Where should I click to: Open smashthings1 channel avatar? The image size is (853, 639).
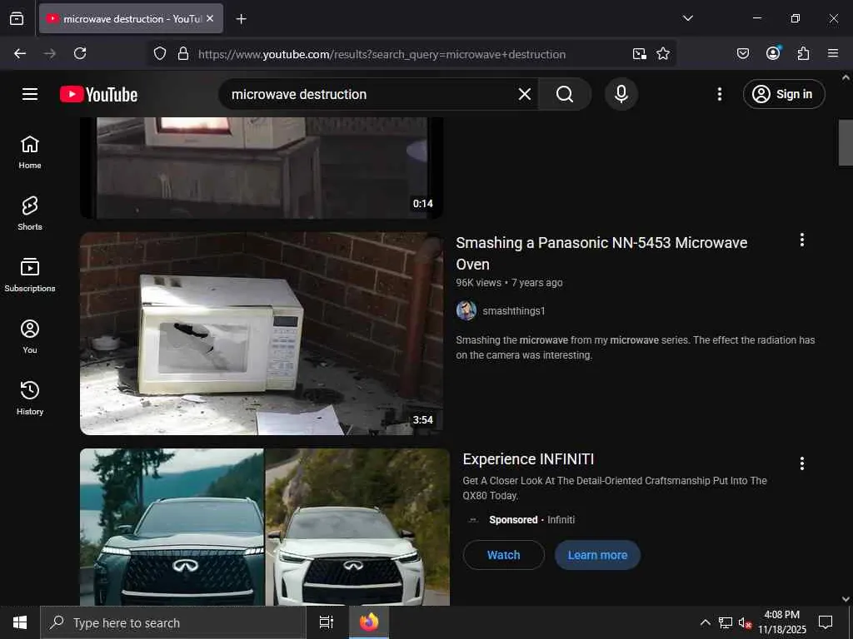(466, 311)
